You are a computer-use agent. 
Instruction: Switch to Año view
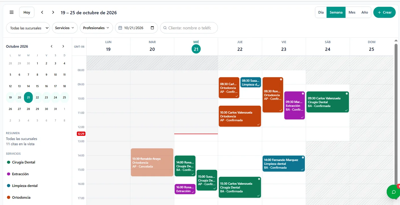365,13
